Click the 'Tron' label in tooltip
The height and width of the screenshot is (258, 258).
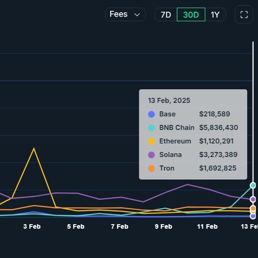[x=167, y=168]
